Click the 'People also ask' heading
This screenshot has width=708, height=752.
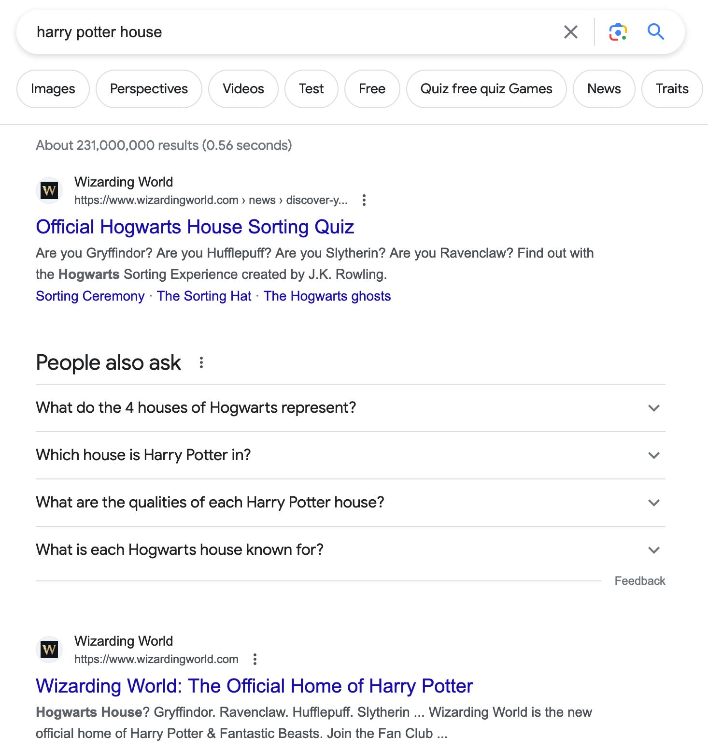click(109, 362)
